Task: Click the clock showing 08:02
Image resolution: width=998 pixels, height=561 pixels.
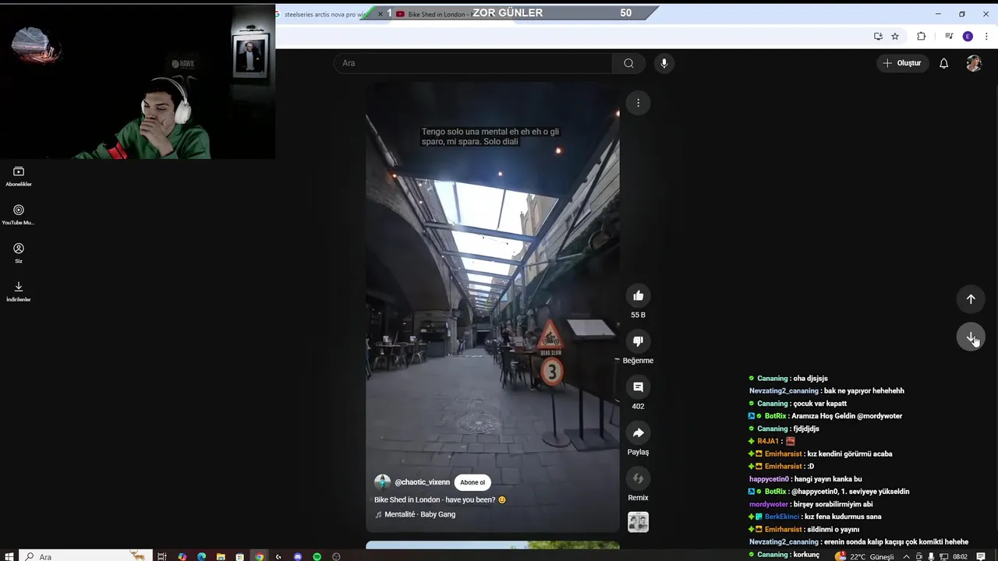Action: 960,556
